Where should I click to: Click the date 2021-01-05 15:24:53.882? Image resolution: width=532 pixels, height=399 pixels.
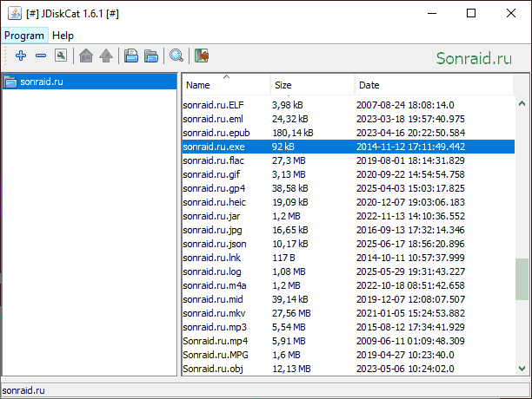tap(410, 313)
